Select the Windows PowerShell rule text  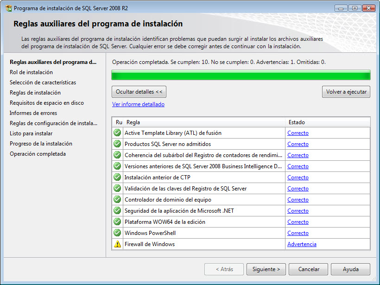pos(150,233)
